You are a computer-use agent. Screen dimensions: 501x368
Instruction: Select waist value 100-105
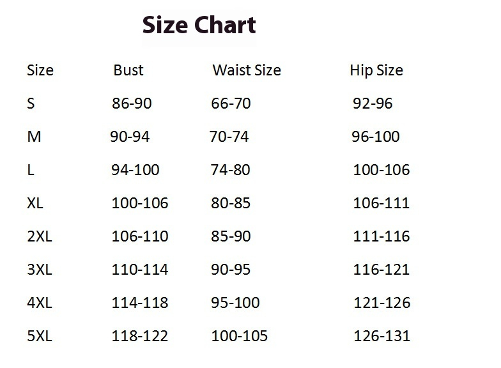coord(239,336)
